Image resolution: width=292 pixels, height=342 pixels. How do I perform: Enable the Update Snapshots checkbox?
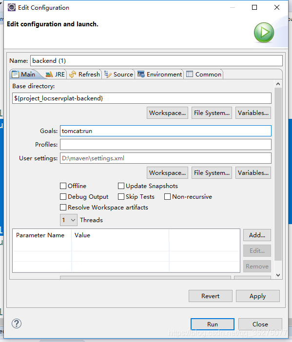pyautogui.click(x=121, y=186)
